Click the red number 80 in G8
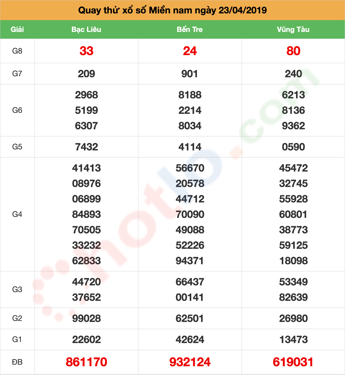 pyautogui.click(x=293, y=51)
